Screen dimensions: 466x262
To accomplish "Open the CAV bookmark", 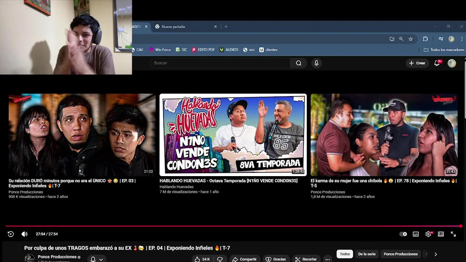I will 138,50.
